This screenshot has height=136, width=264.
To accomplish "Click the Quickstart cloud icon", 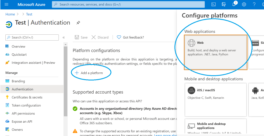I will (x=7, y=55).
